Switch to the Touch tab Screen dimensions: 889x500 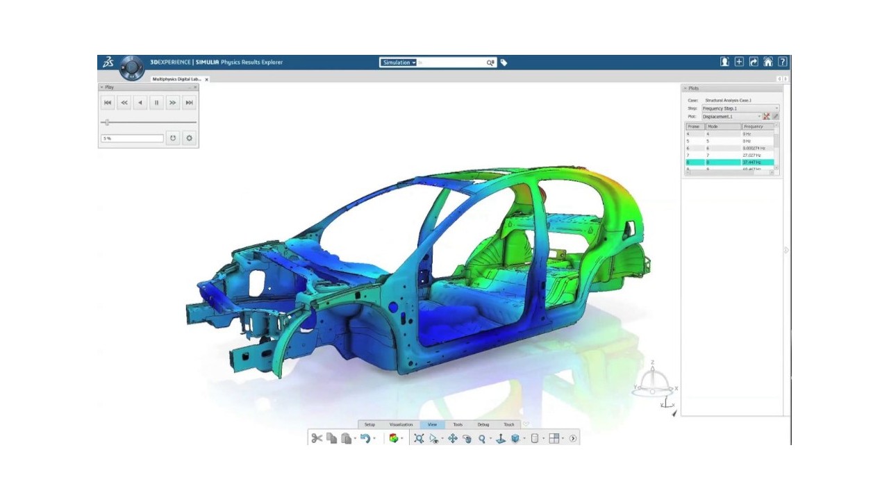(x=509, y=424)
